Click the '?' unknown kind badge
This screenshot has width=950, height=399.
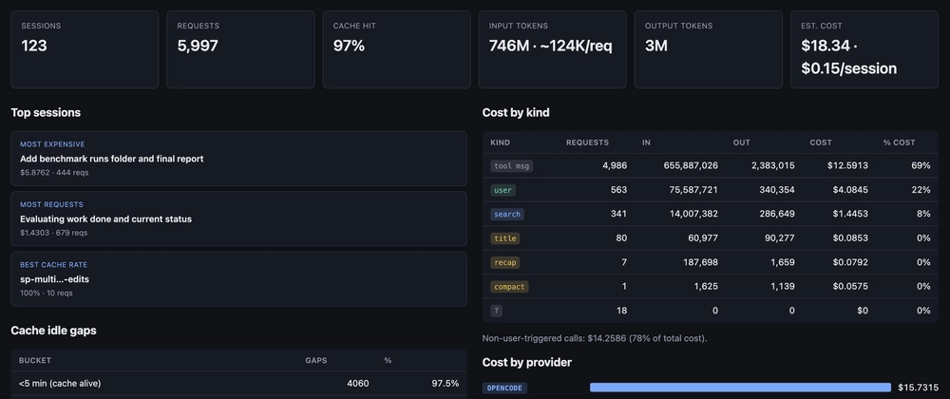tap(496, 312)
